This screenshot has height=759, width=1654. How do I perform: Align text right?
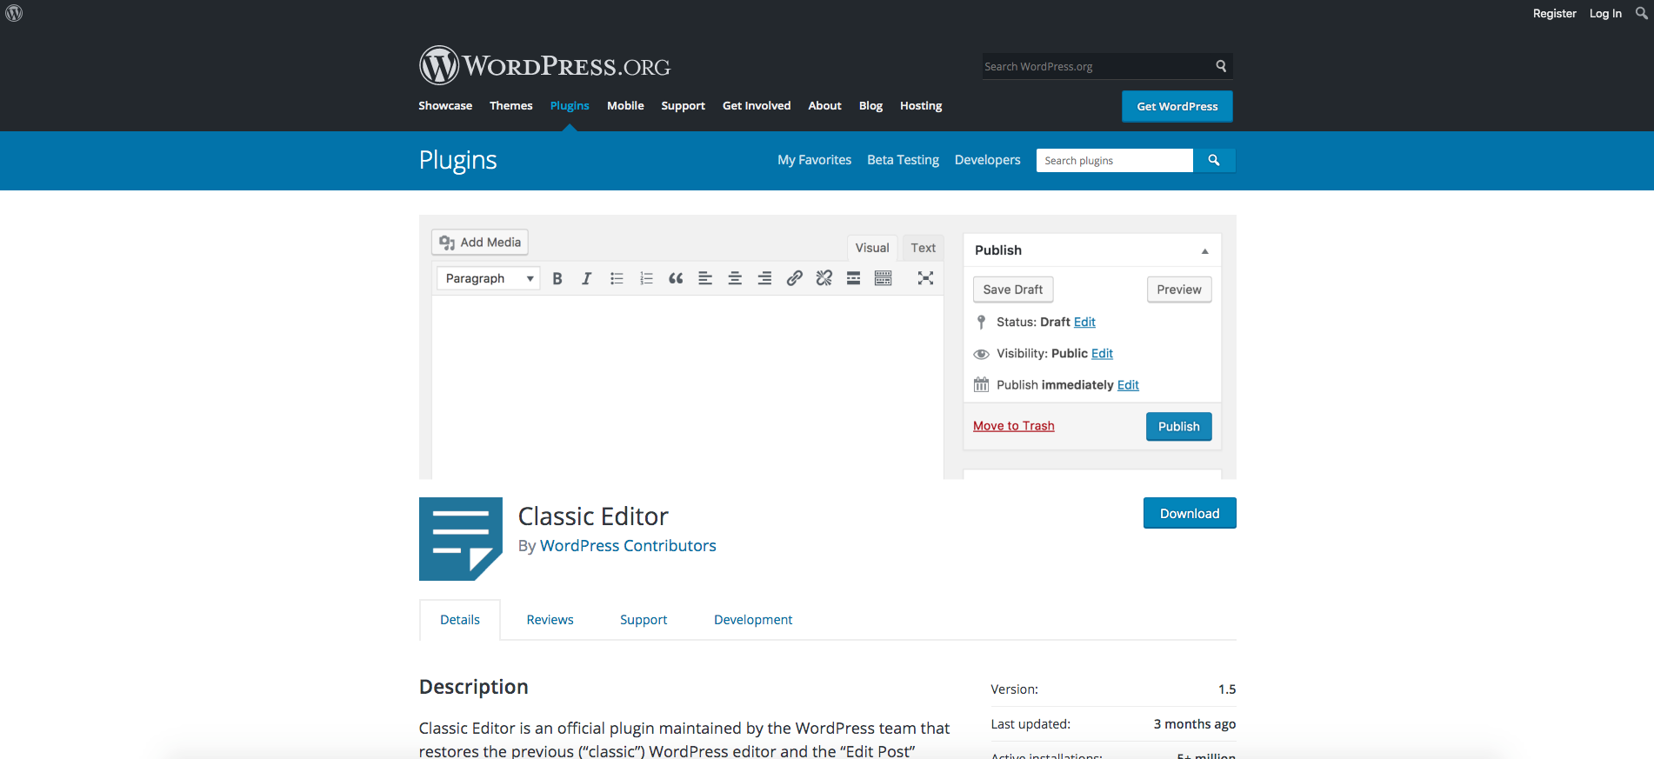click(764, 278)
